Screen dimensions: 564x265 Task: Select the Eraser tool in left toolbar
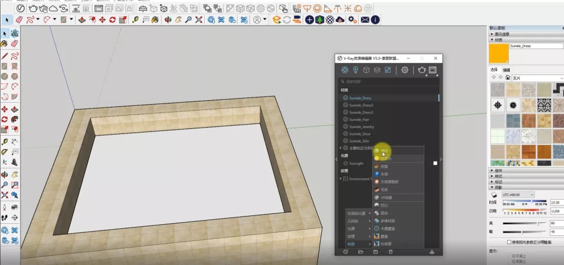pyautogui.click(x=15, y=43)
